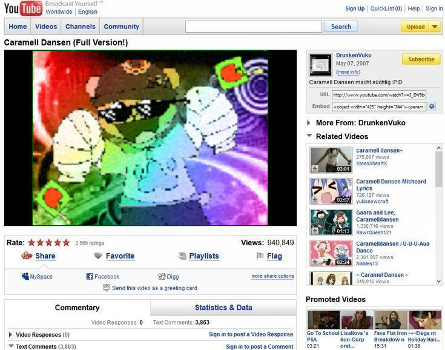
Task: Click the Flag icon
Action: click(260, 256)
